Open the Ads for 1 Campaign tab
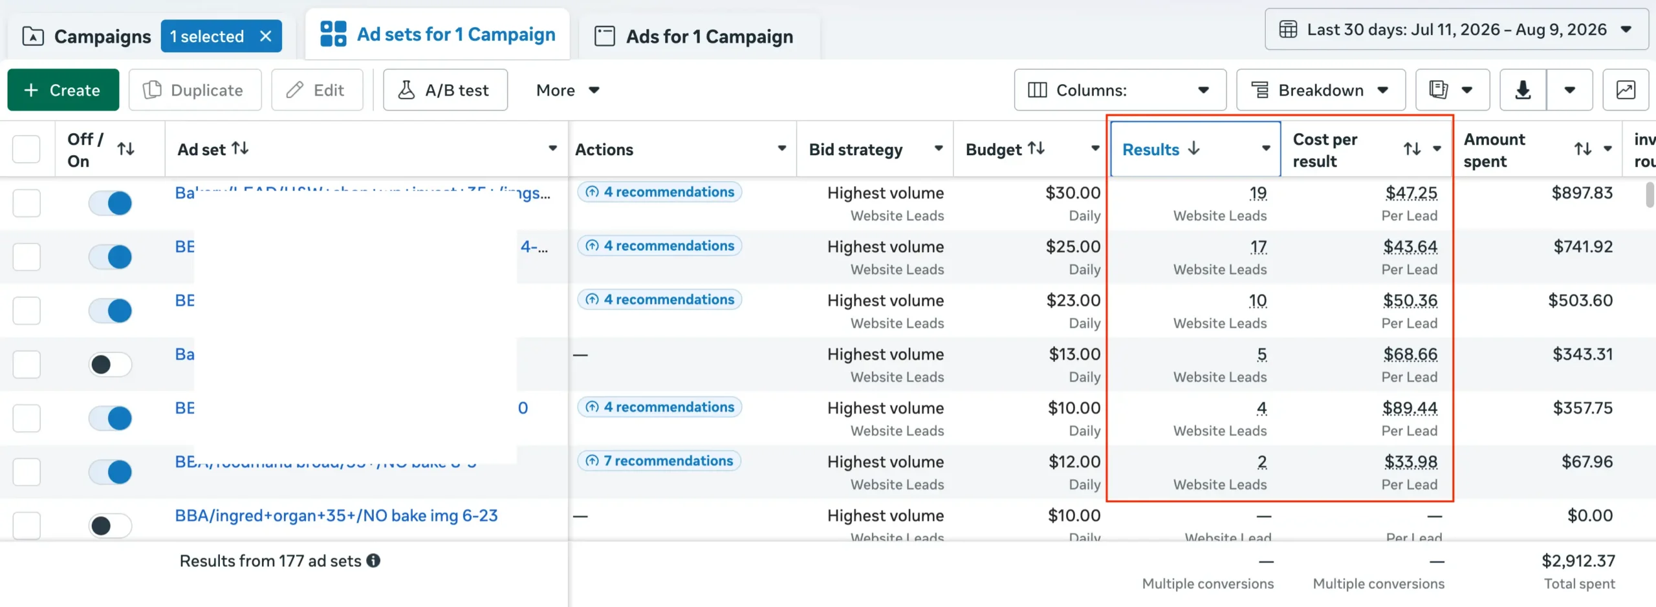The height and width of the screenshot is (607, 1656). (x=694, y=36)
